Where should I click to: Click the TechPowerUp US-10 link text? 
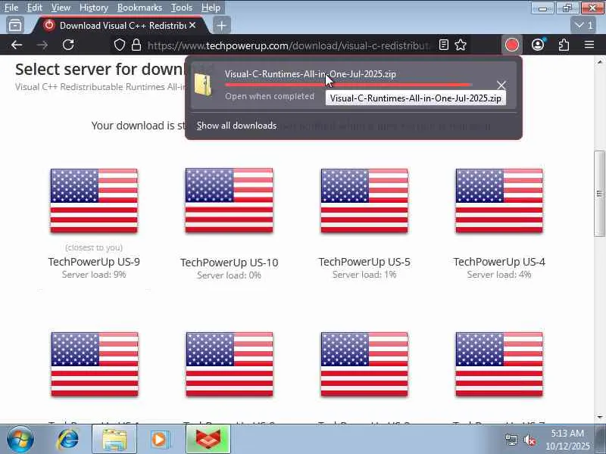pyautogui.click(x=230, y=263)
